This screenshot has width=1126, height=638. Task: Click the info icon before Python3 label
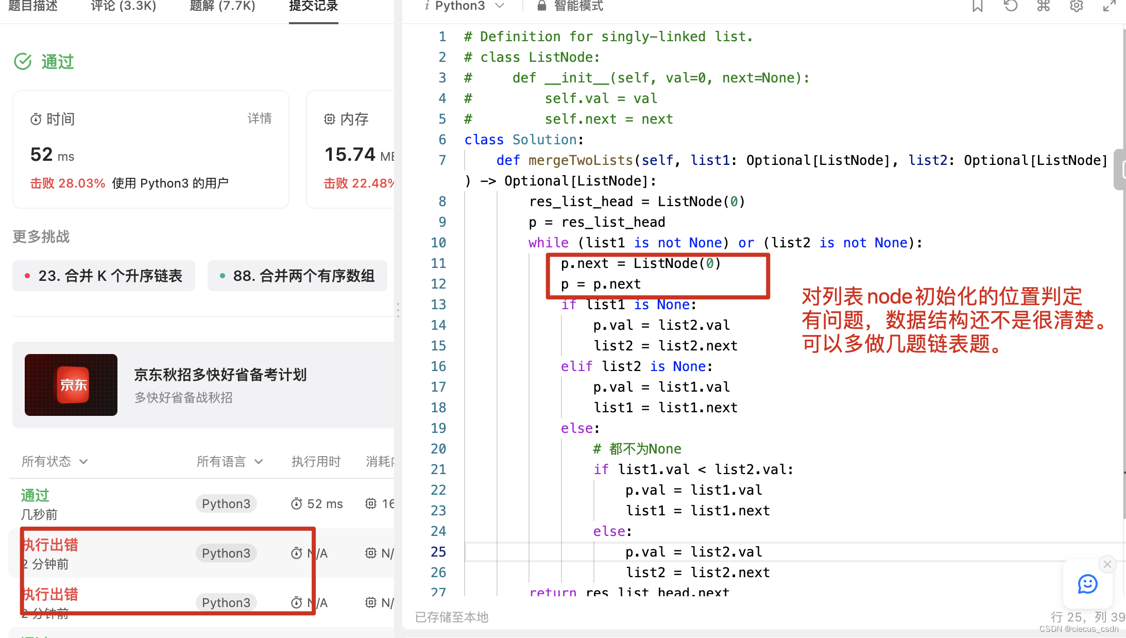tap(426, 6)
